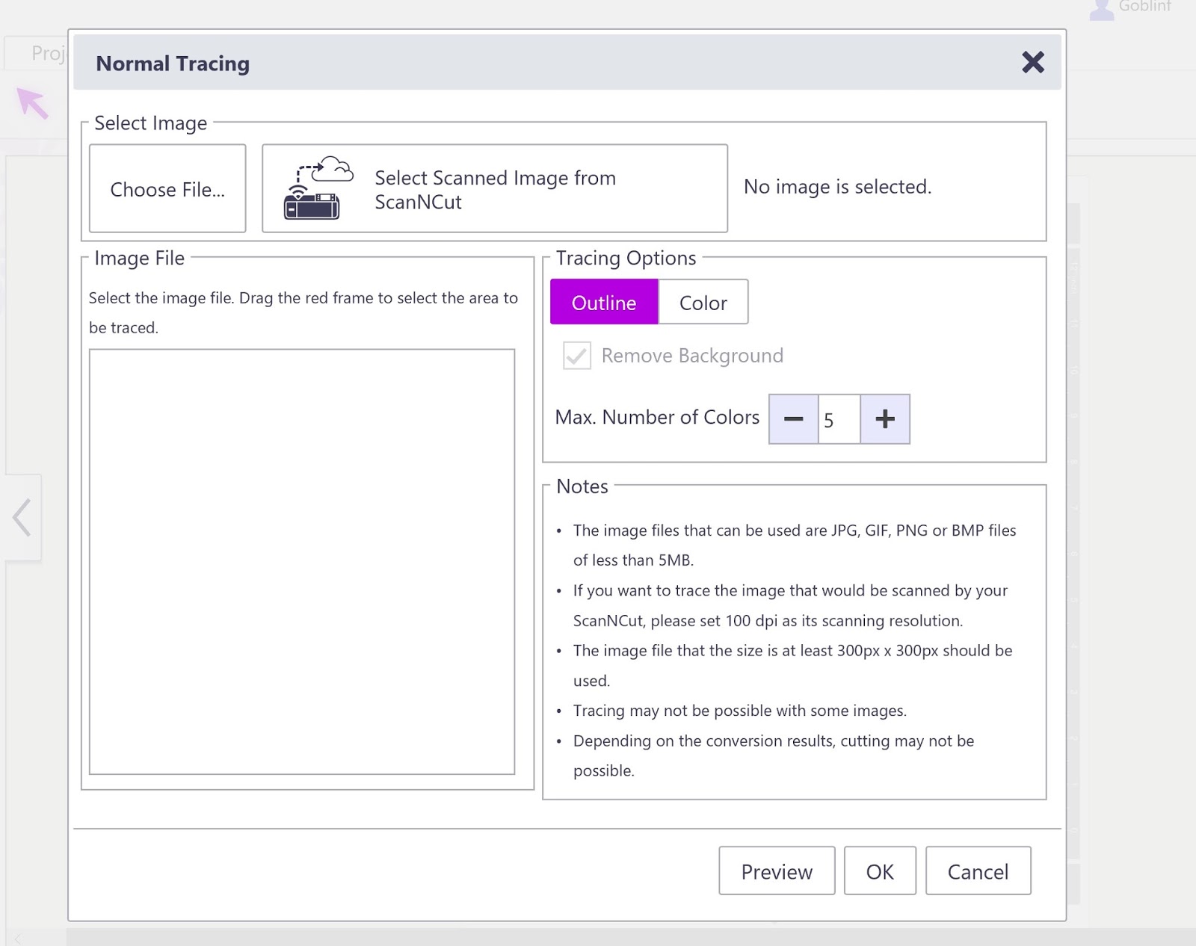Switch tracing mode to Outline
This screenshot has width=1196, height=946.
604,302
